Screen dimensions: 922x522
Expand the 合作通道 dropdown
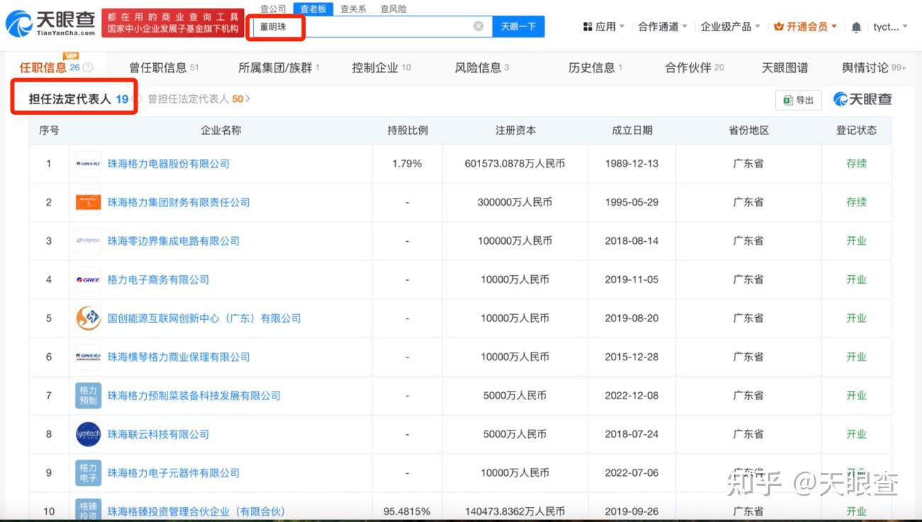click(662, 27)
